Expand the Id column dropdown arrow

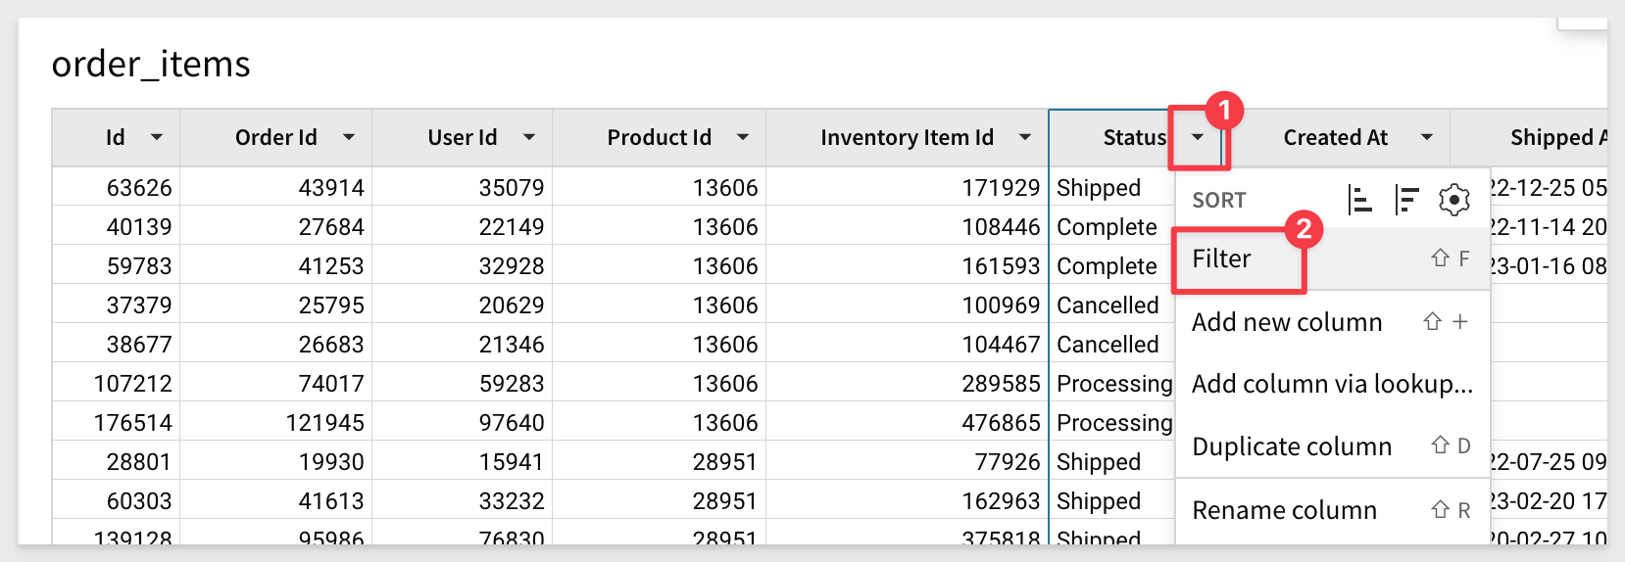(x=157, y=138)
